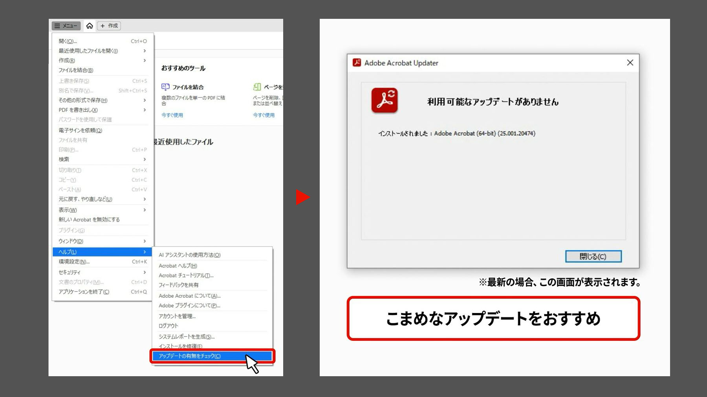
Task: Click 今すぐ使用 link under ファイルを結合
Action: pyautogui.click(x=172, y=115)
